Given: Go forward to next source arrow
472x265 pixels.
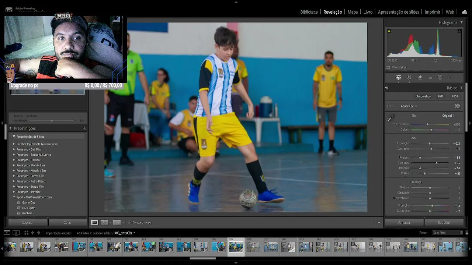Looking at the screenshot, I should pos(38,233).
